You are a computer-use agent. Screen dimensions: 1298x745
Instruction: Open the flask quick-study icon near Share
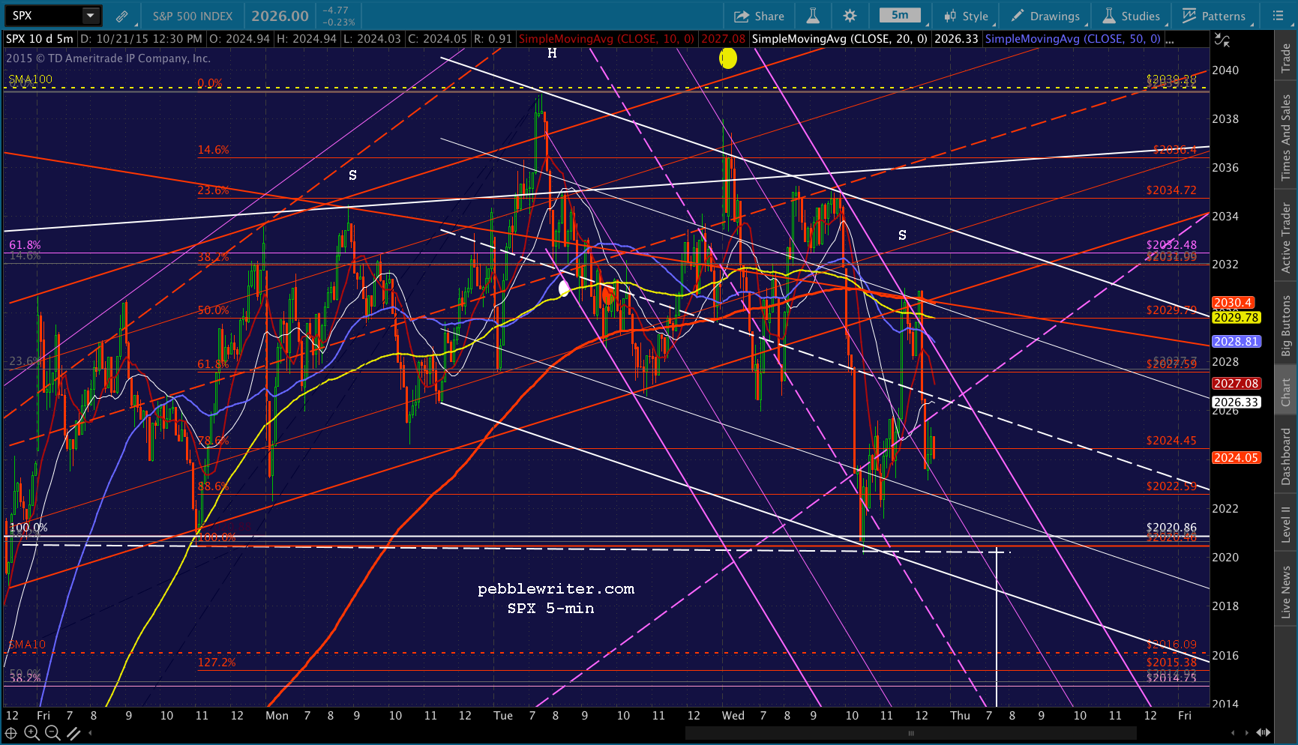pos(813,16)
